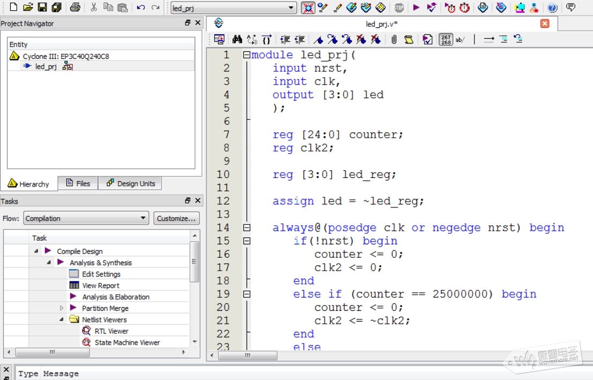Collapse the Analysis & Synthesis task node
593x380 pixels.
pos(49,263)
